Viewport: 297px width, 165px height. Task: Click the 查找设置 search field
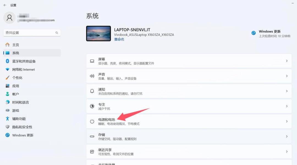coord(32,33)
